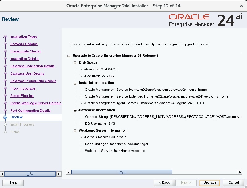This screenshot has height=188, width=247.
Task: Collapse the Installation Location tree node
Action: coord(75,83)
